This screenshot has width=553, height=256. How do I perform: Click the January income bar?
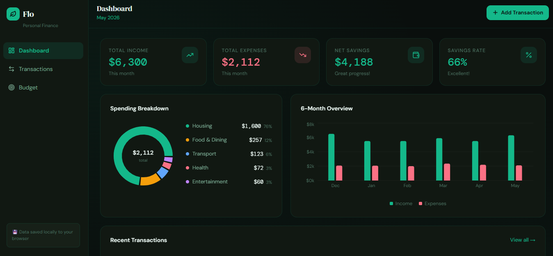click(367, 161)
